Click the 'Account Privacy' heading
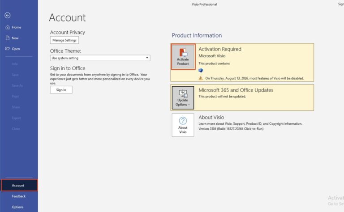The height and width of the screenshot is (212, 344). click(x=68, y=32)
